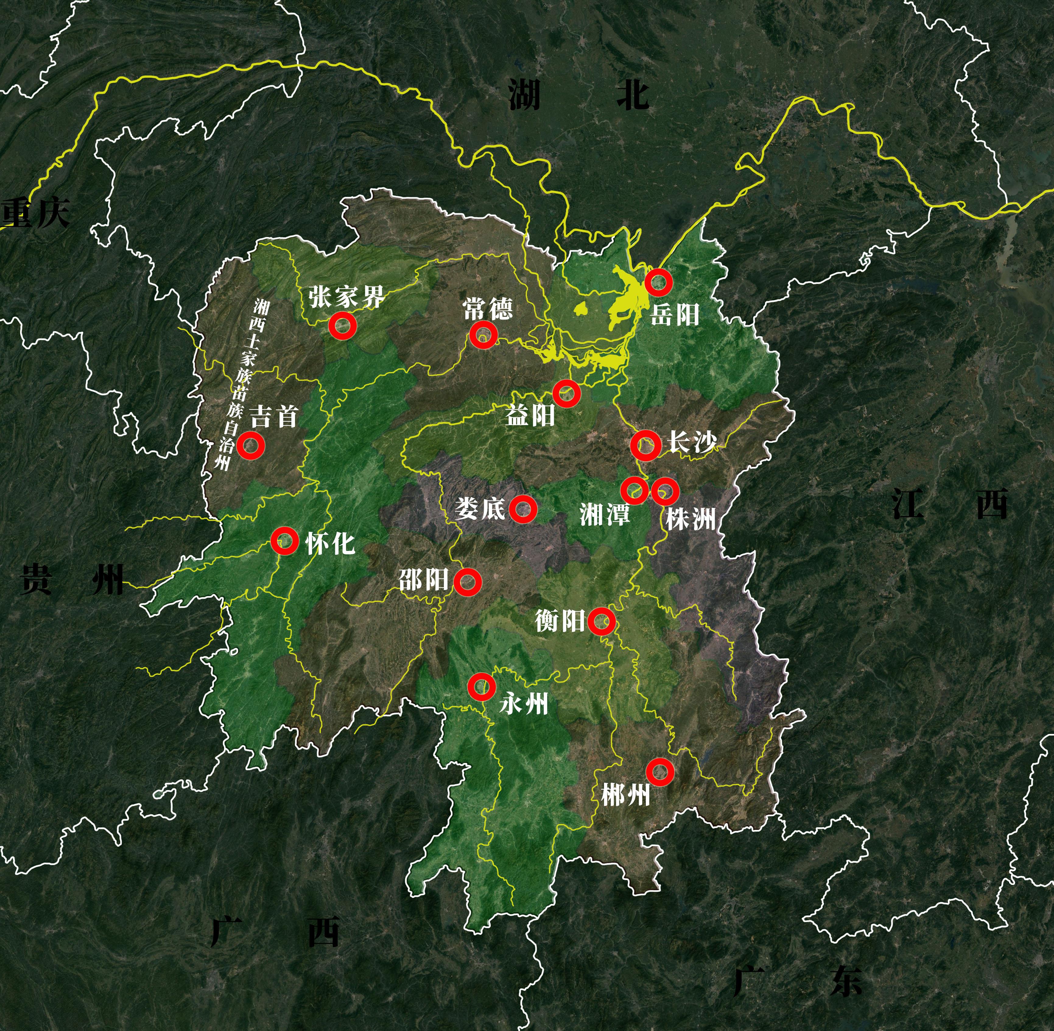Screen dimensions: 1054x1031
Task: Click the 常德 city label
Action: [x=487, y=309]
